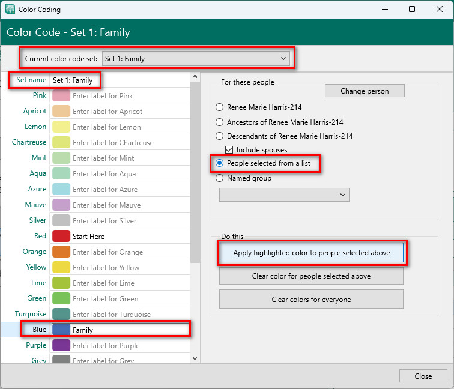
Task: Click the Silver label field
Action: click(x=130, y=221)
